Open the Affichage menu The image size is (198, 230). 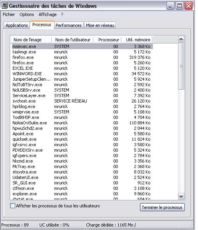coord(47,14)
